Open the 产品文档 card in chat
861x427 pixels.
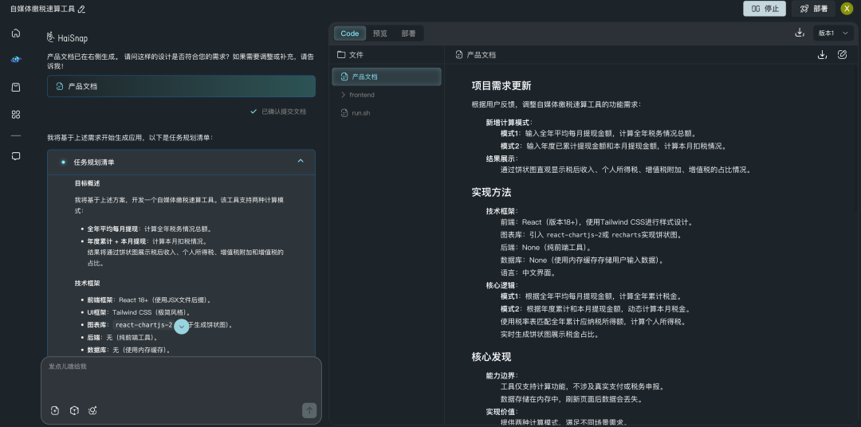pos(181,86)
